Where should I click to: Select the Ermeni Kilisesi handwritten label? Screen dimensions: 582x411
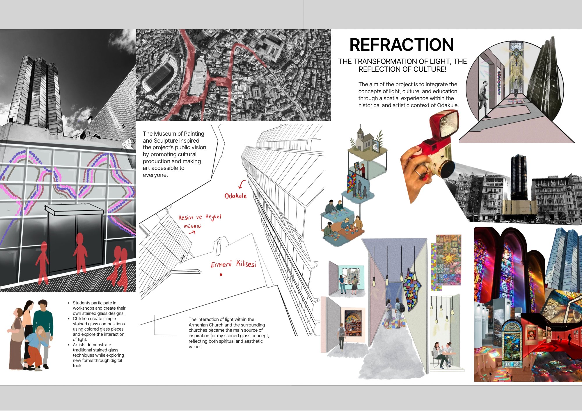233,264
